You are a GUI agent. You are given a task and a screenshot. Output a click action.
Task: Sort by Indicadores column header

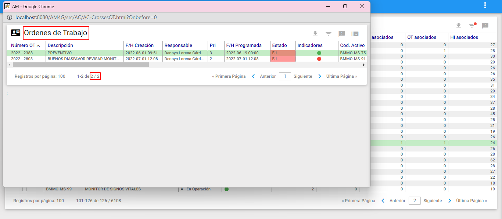tap(310, 45)
